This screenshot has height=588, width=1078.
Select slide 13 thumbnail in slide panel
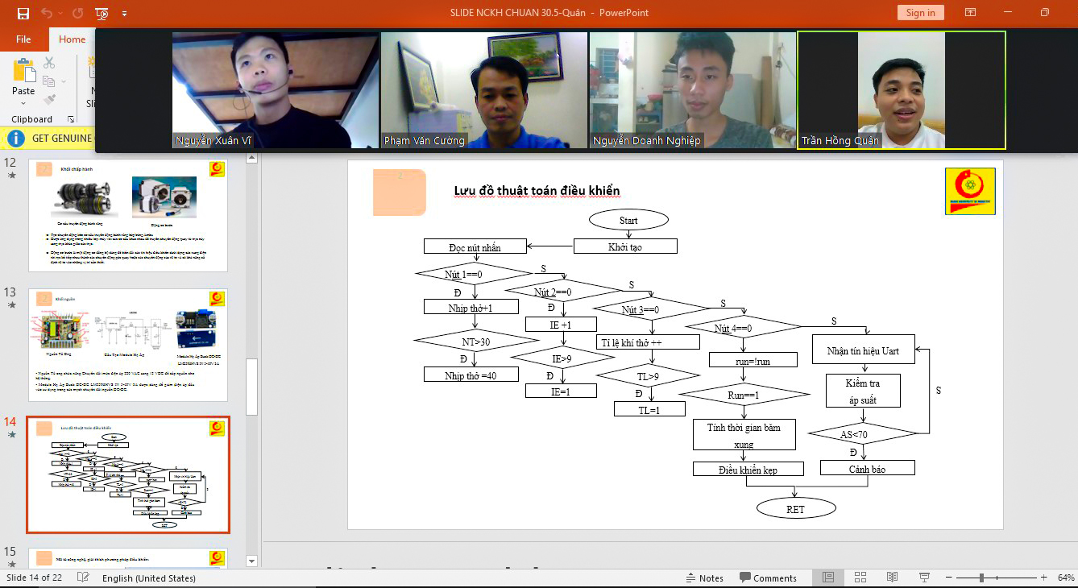(x=128, y=345)
